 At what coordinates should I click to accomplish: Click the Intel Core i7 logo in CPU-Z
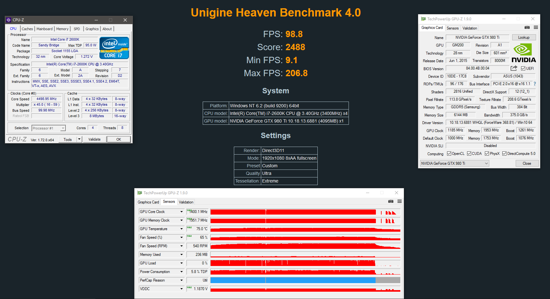tap(114, 48)
